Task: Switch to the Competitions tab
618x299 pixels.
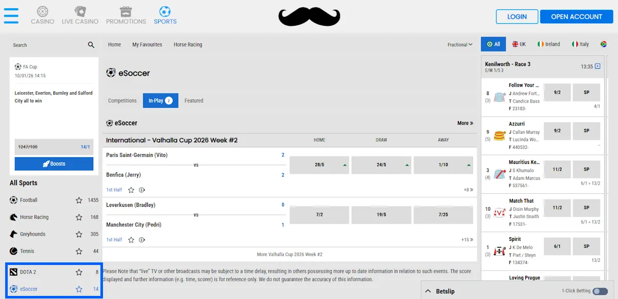Action: pyautogui.click(x=122, y=101)
